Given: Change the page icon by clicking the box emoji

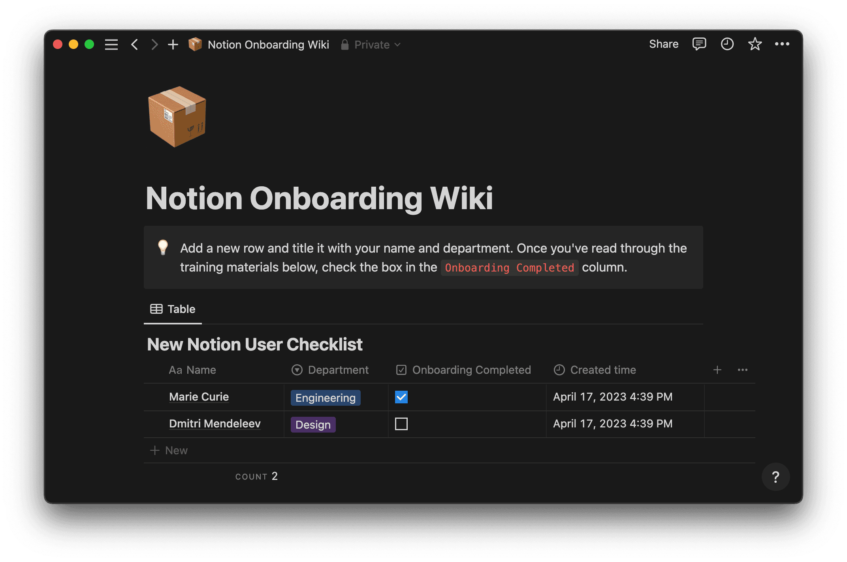Looking at the screenshot, I should tap(177, 117).
